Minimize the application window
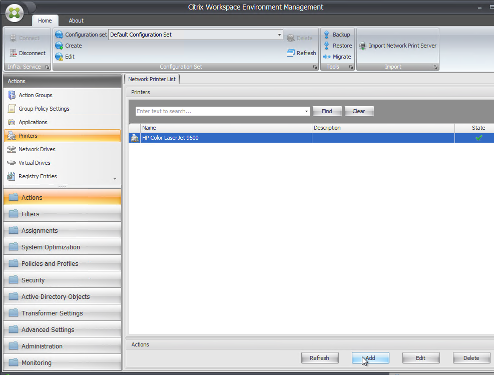The height and width of the screenshot is (375, 494). (x=480, y=7)
